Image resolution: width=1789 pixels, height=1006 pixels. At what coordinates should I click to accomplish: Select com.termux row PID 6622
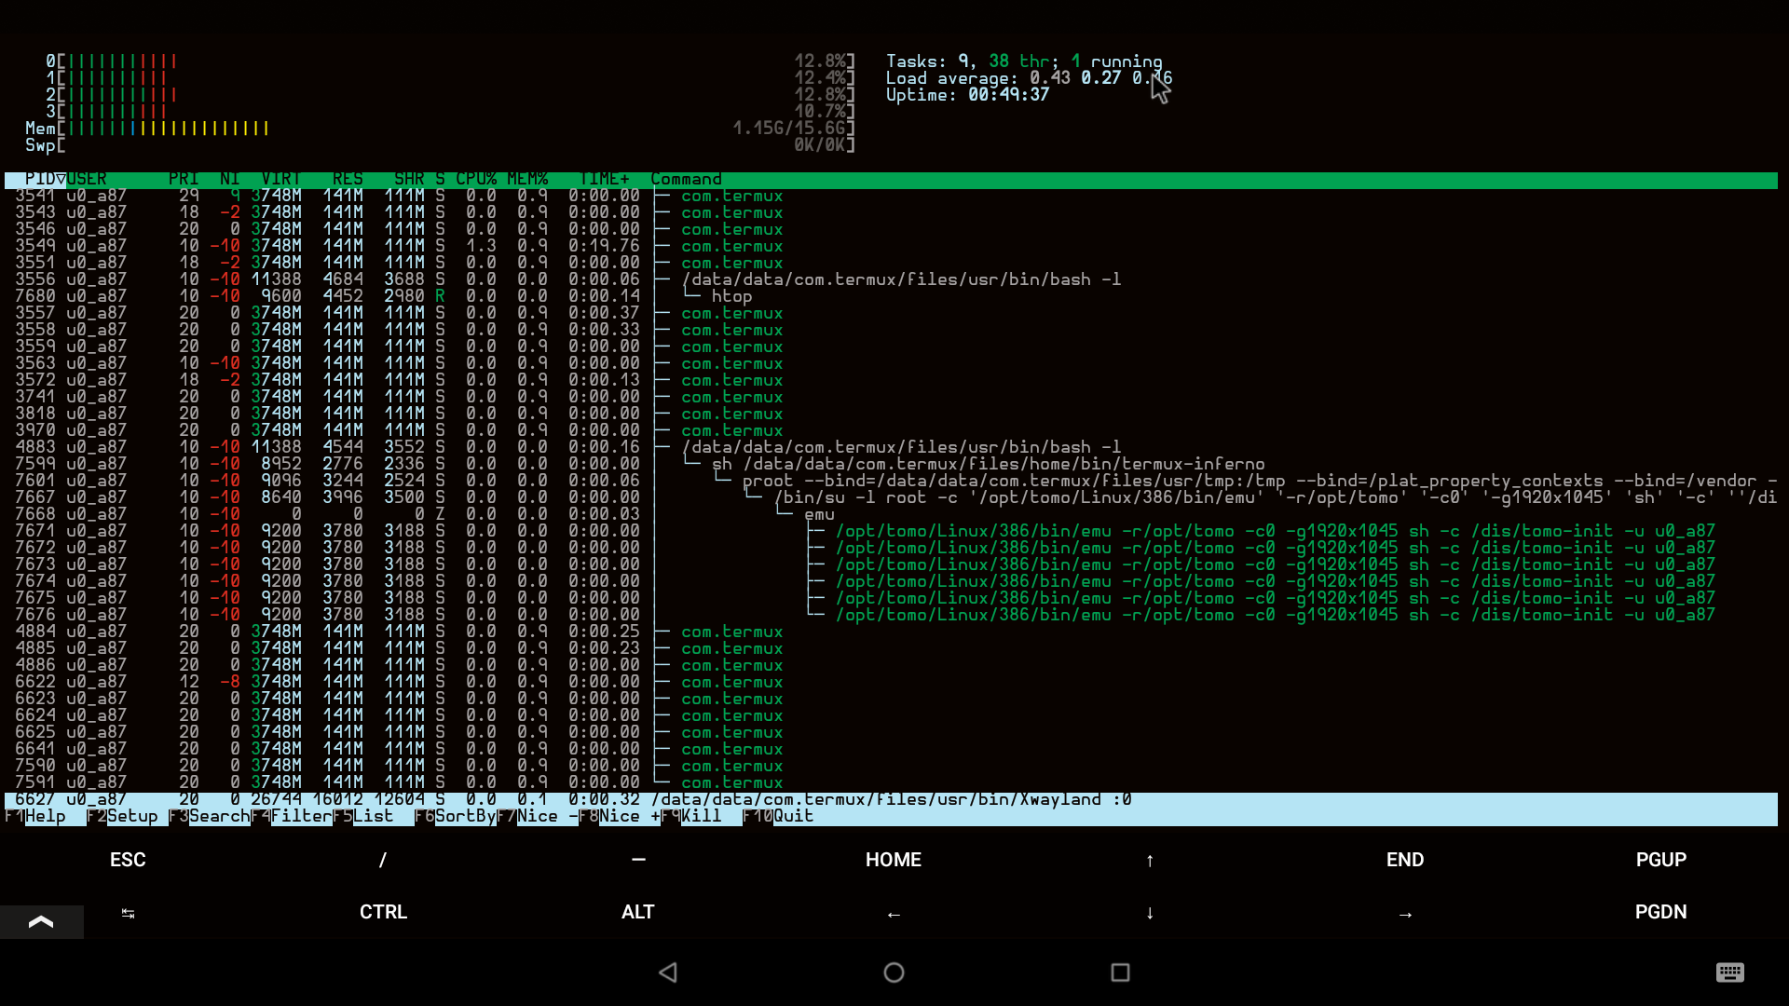click(891, 682)
